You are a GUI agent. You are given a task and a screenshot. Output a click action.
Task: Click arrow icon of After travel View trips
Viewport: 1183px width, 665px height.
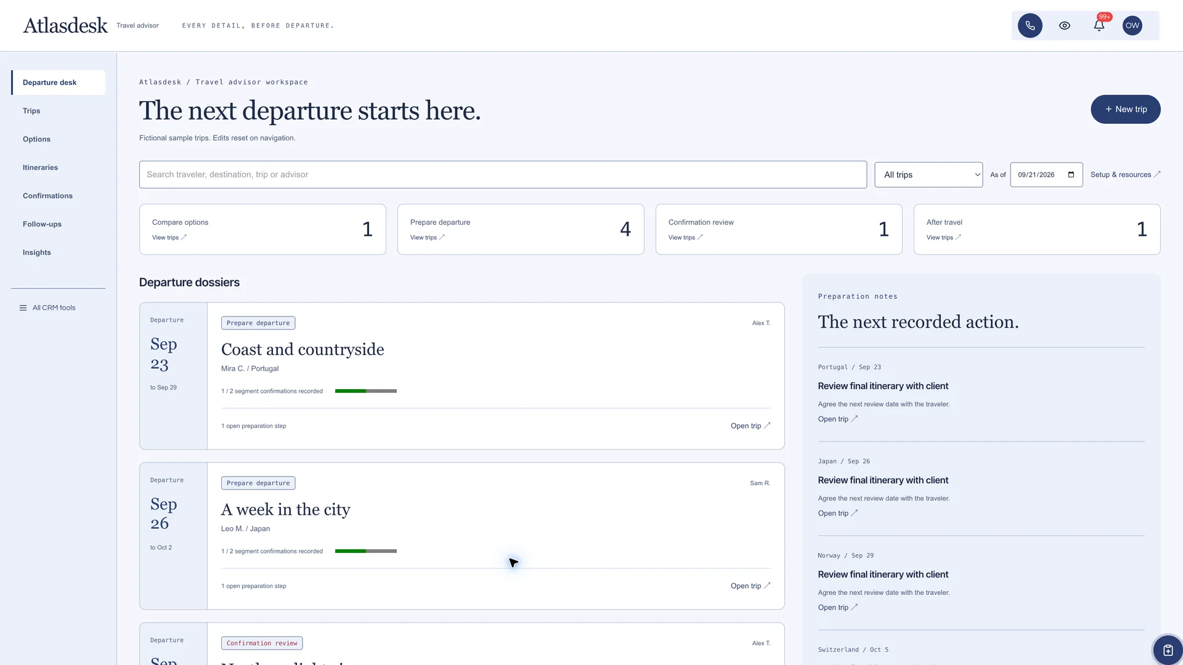[958, 237]
